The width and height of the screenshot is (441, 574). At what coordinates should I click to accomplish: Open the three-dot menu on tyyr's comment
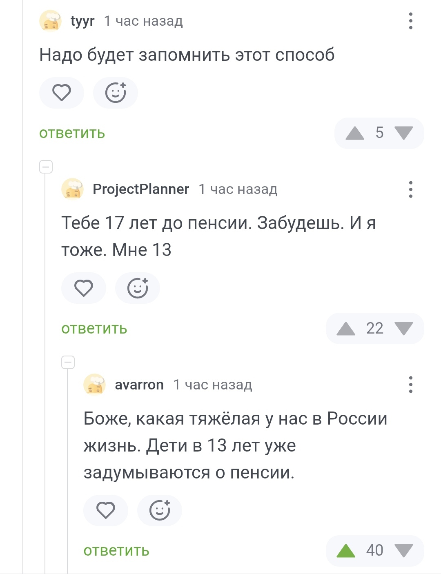[410, 21]
